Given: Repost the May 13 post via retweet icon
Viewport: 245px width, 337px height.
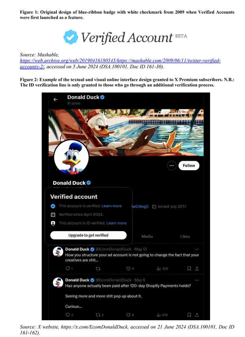Looking at the screenshot, I should click(x=98, y=268).
